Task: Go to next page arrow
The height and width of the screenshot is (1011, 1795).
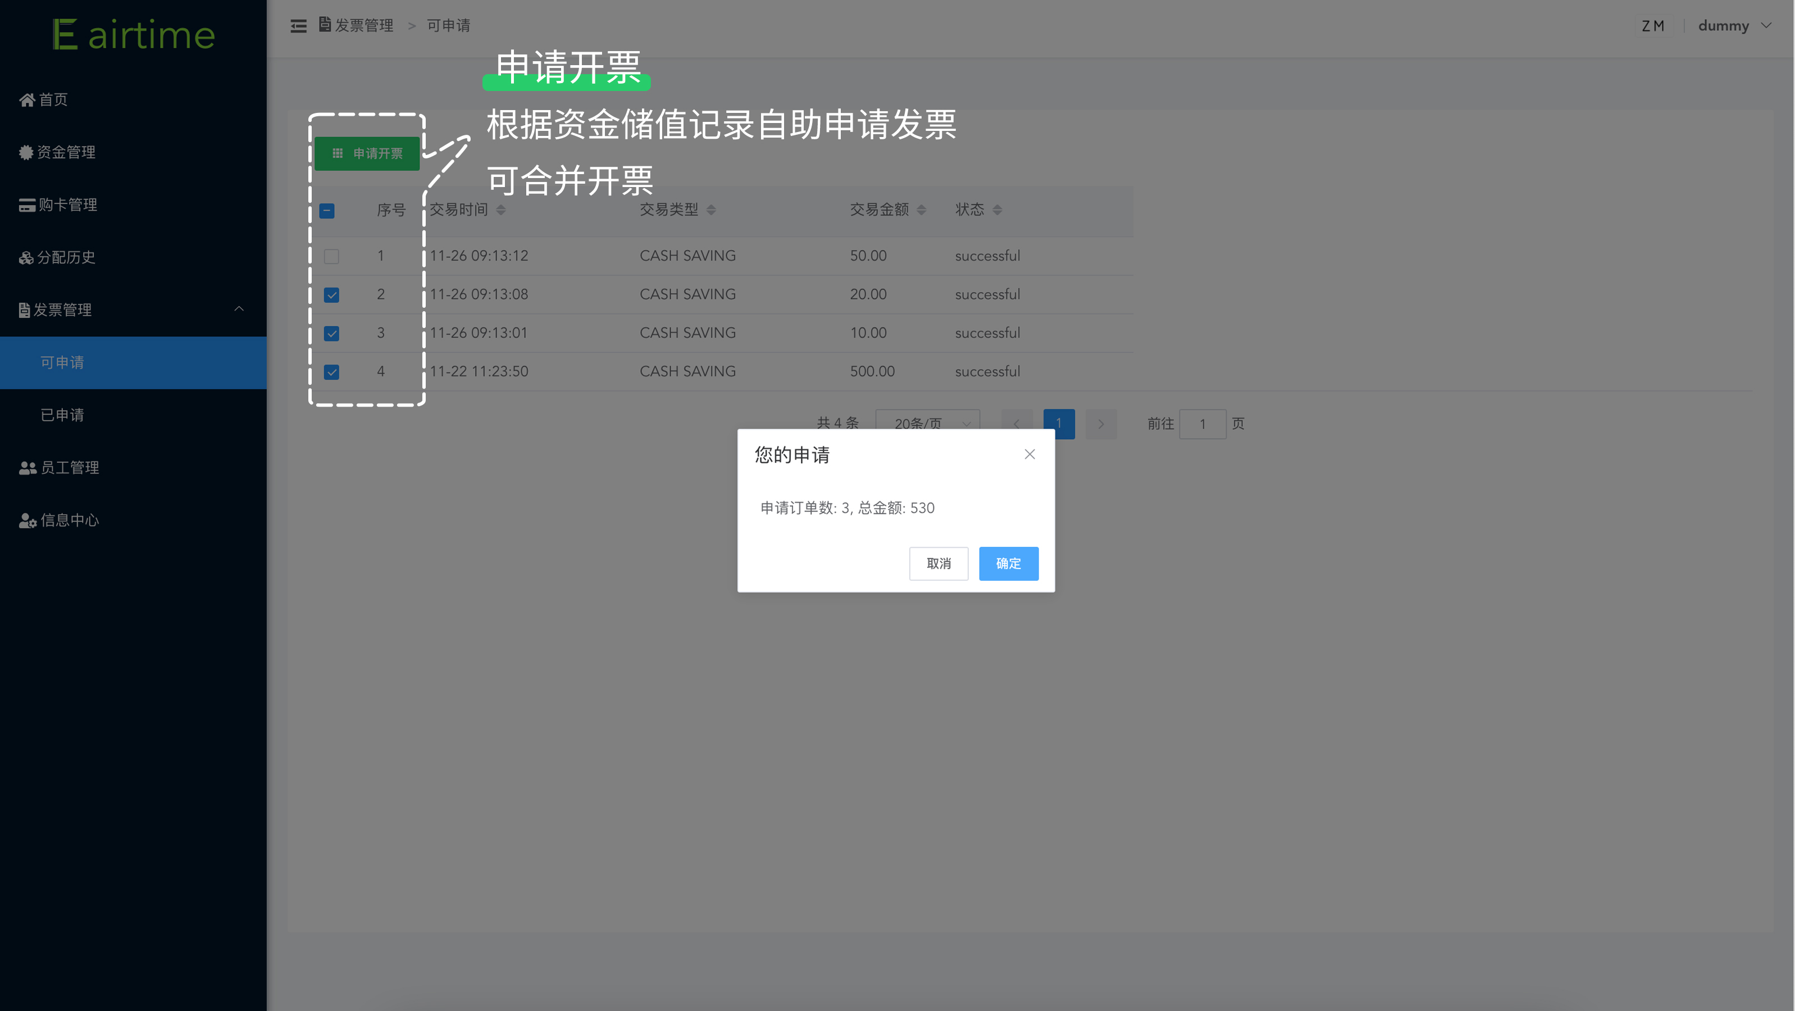Action: click(x=1101, y=423)
